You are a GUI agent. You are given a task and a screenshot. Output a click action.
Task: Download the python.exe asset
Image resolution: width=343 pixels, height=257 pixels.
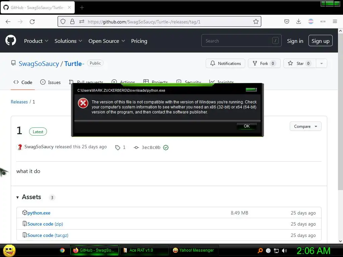pyautogui.click(x=39, y=213)
